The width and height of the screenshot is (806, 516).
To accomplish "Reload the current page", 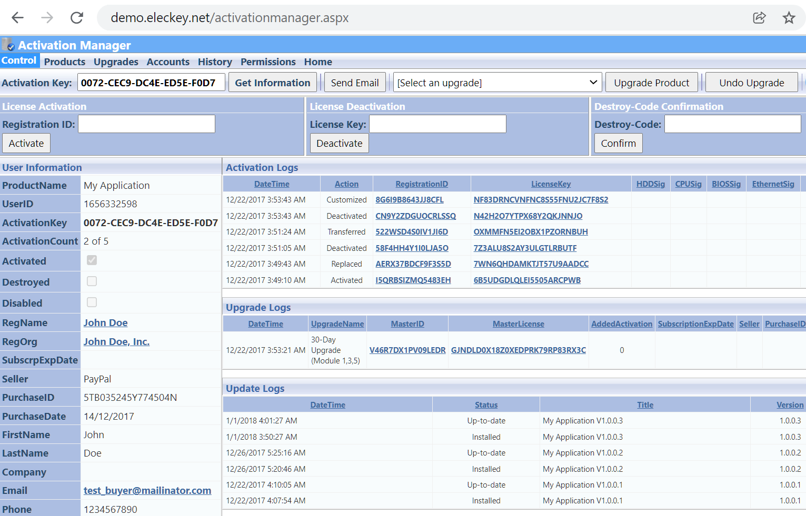I will click(77, 18).
